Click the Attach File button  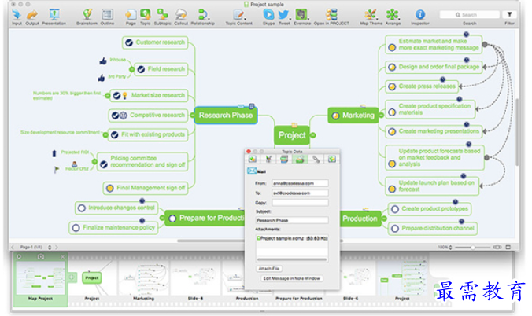(268, 269)
